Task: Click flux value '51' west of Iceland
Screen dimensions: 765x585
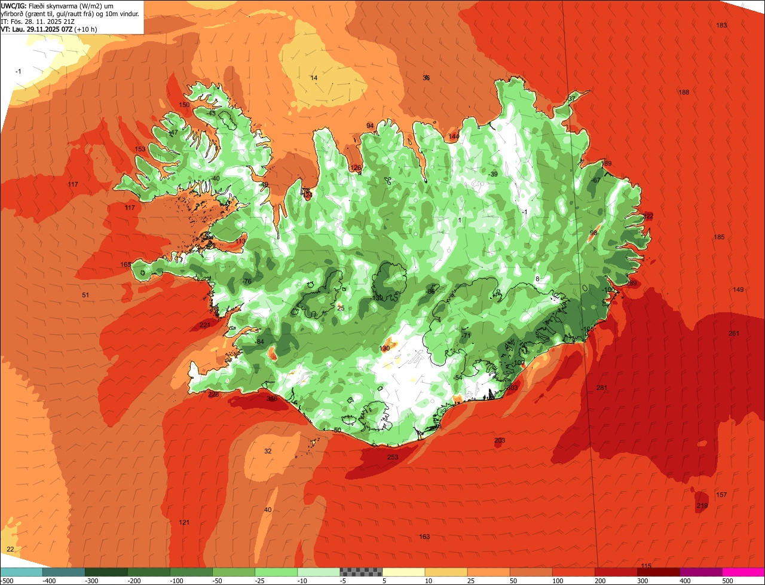Action: 85,295
